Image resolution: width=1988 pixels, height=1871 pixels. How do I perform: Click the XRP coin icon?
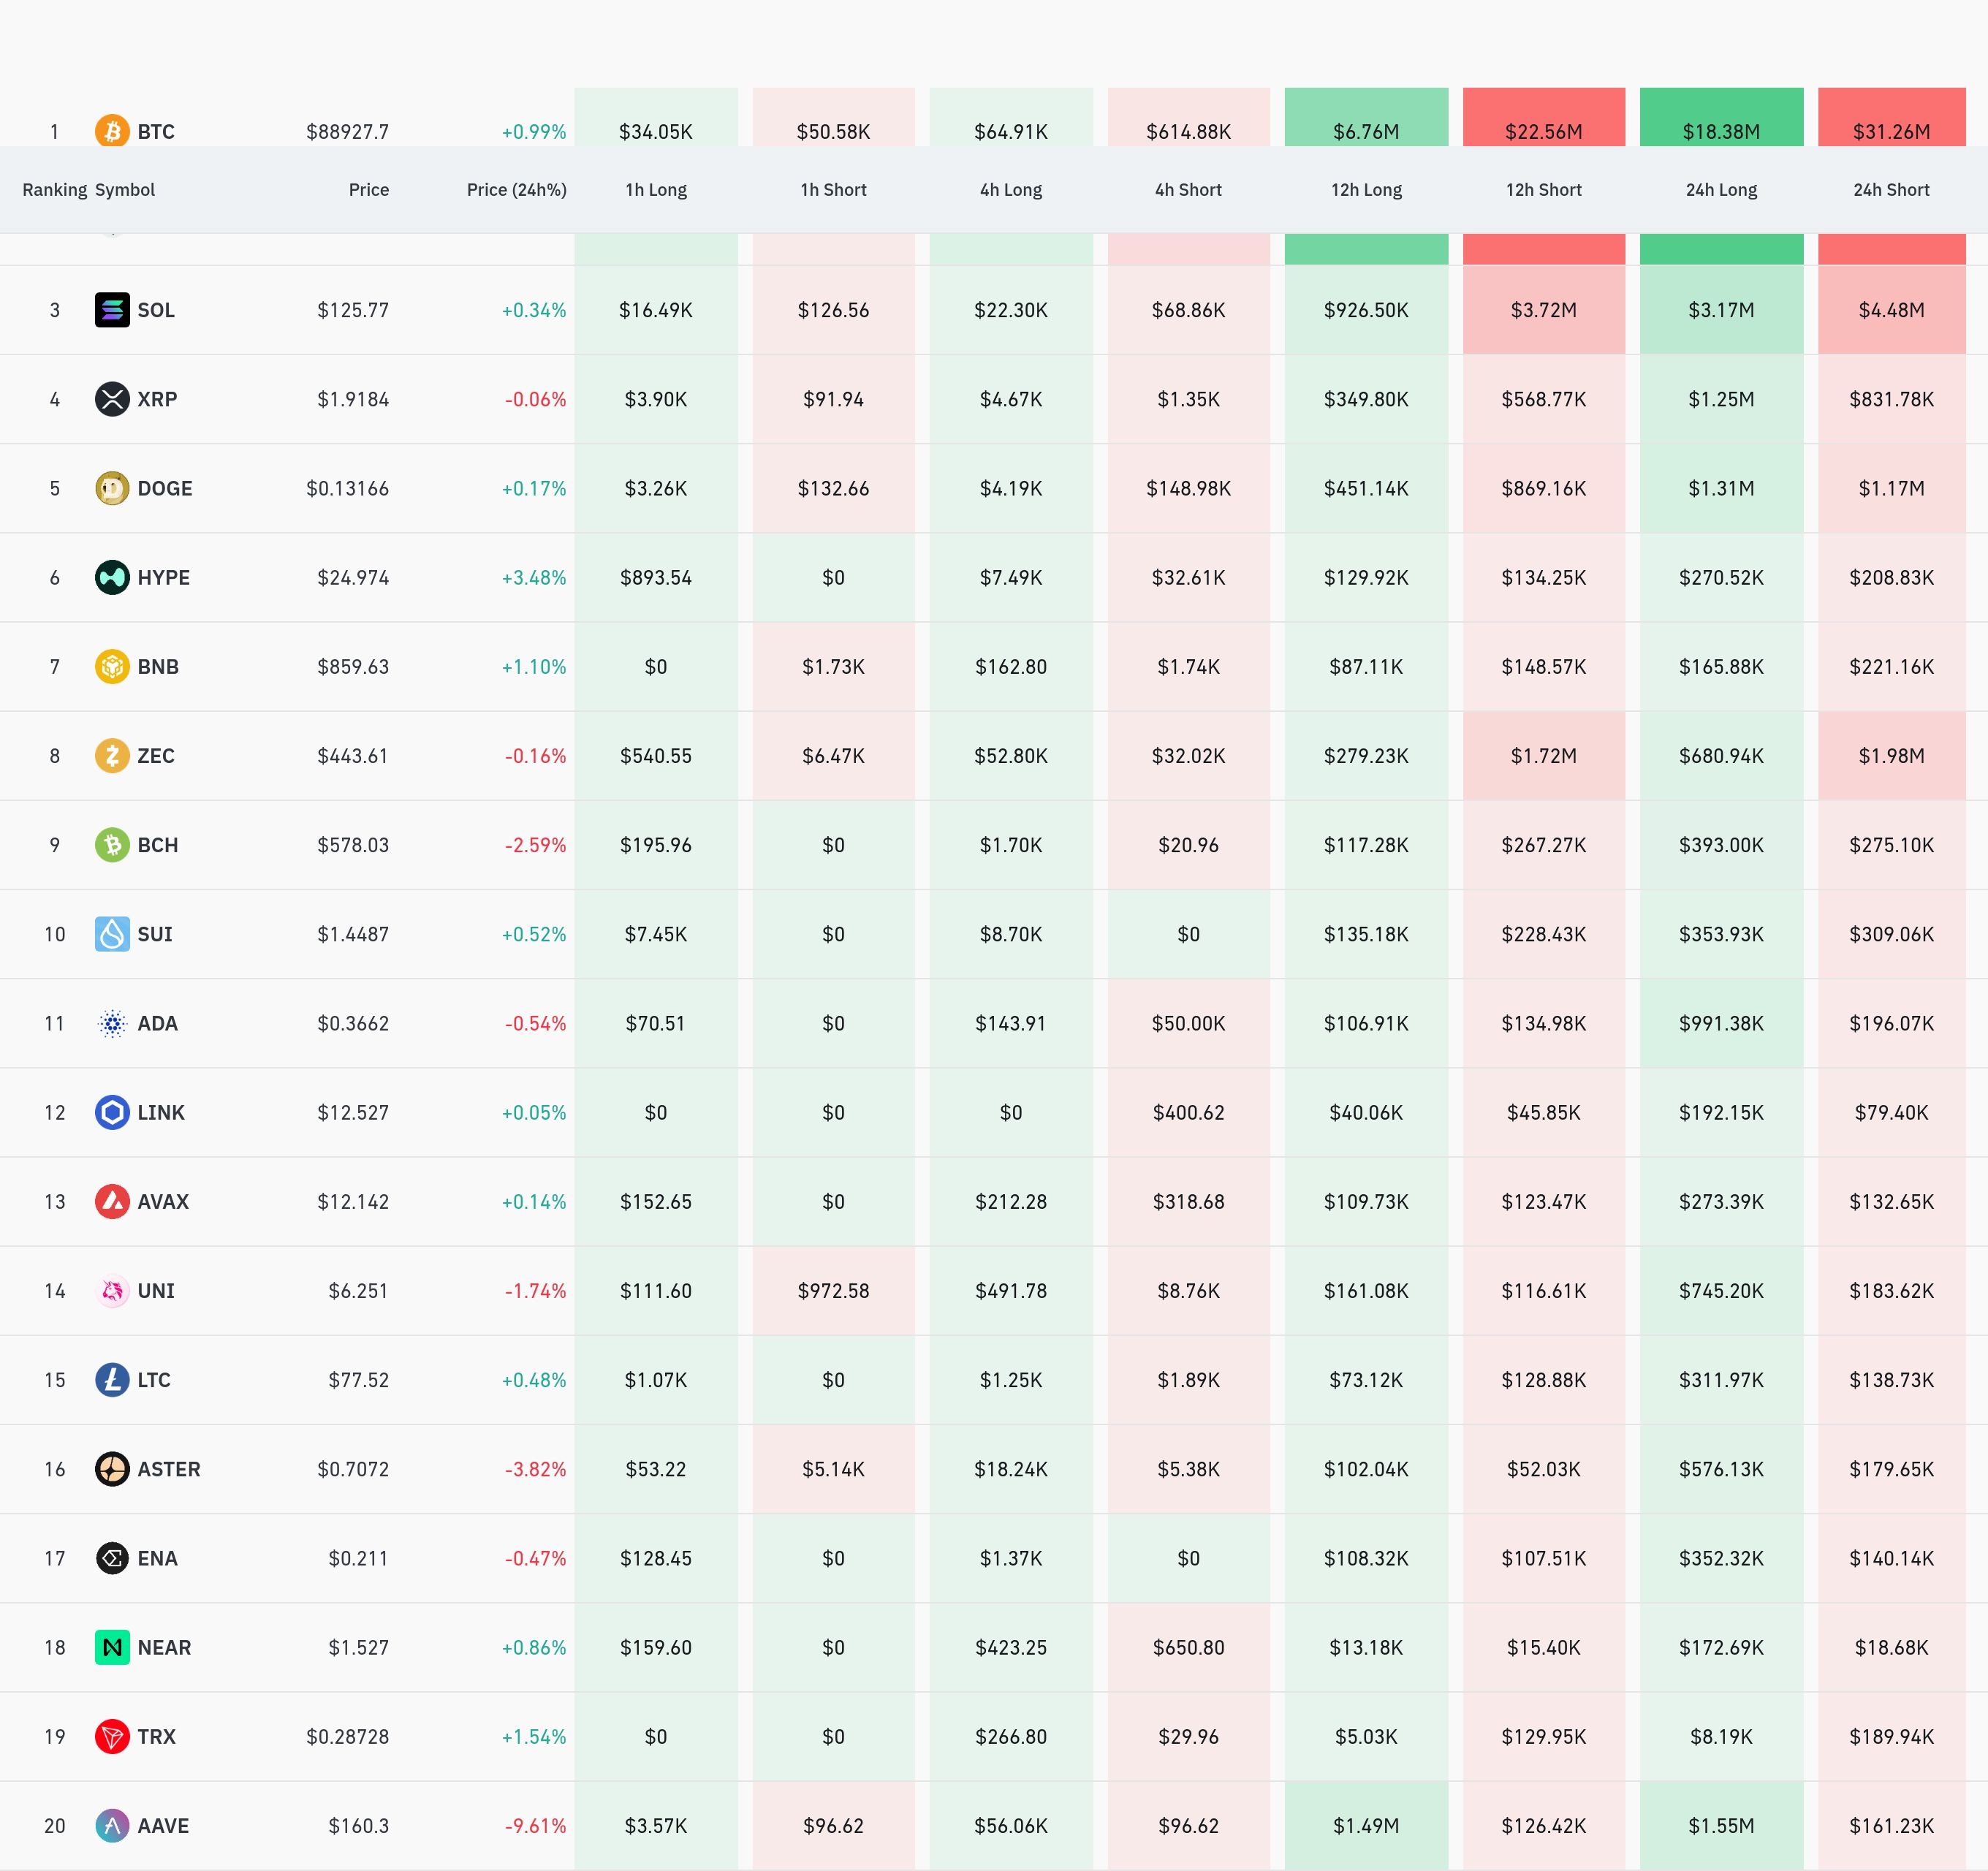pos(112,399)
